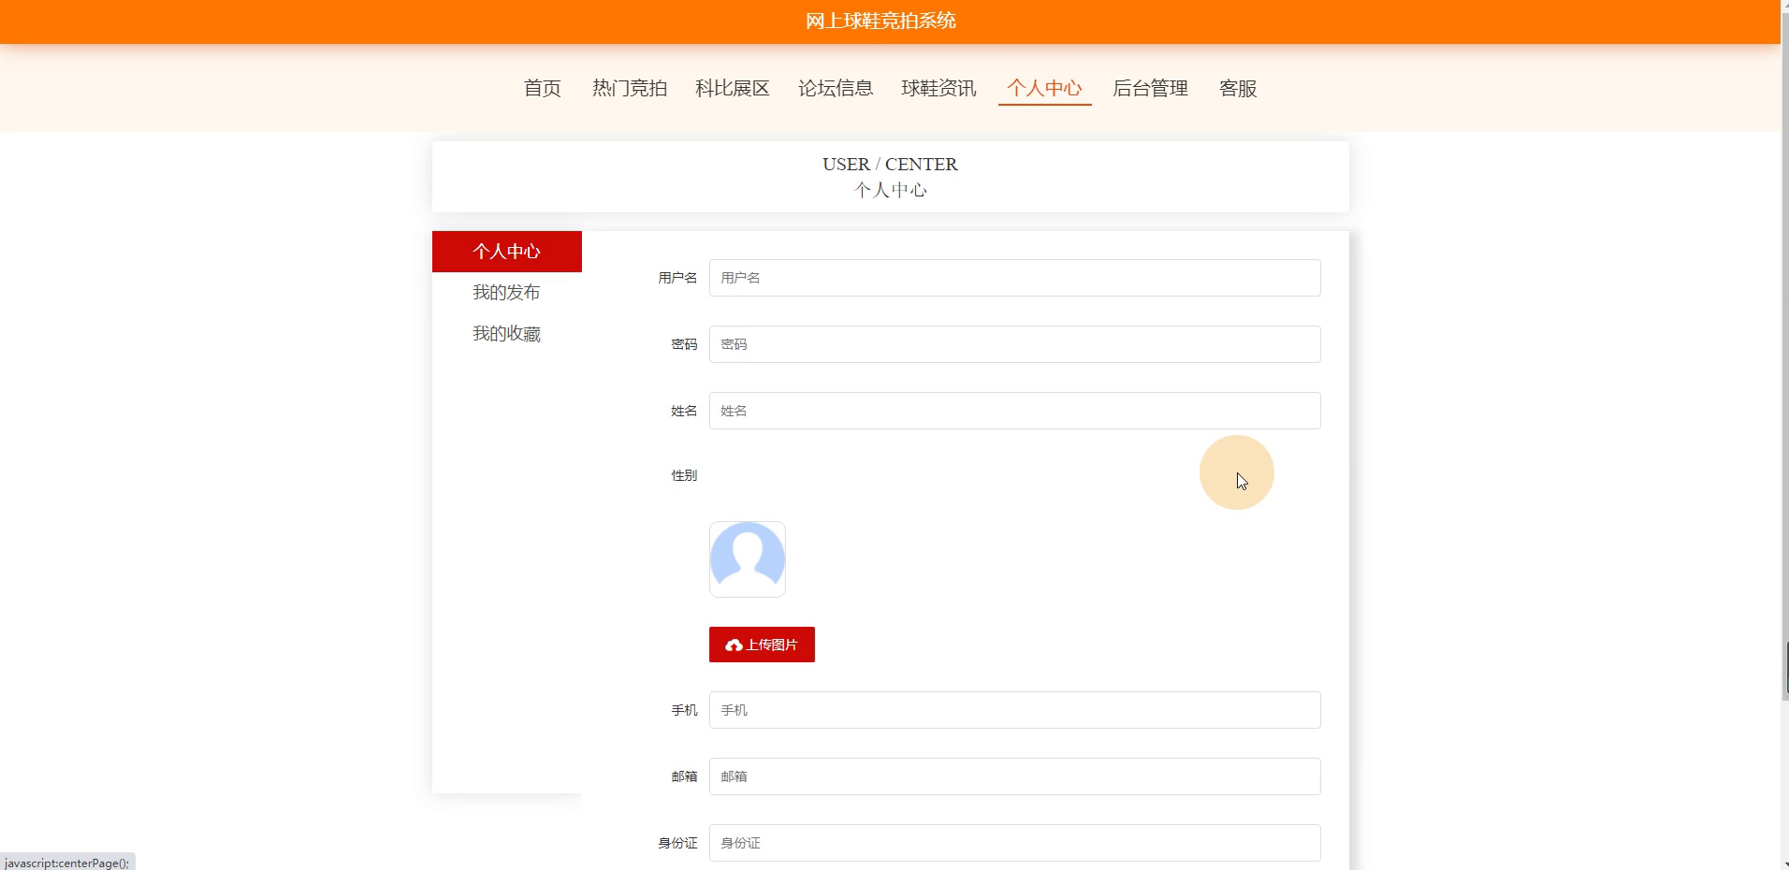Open 我的发布 in the sidebar
Screen dimensions: 1789x870
506,293
